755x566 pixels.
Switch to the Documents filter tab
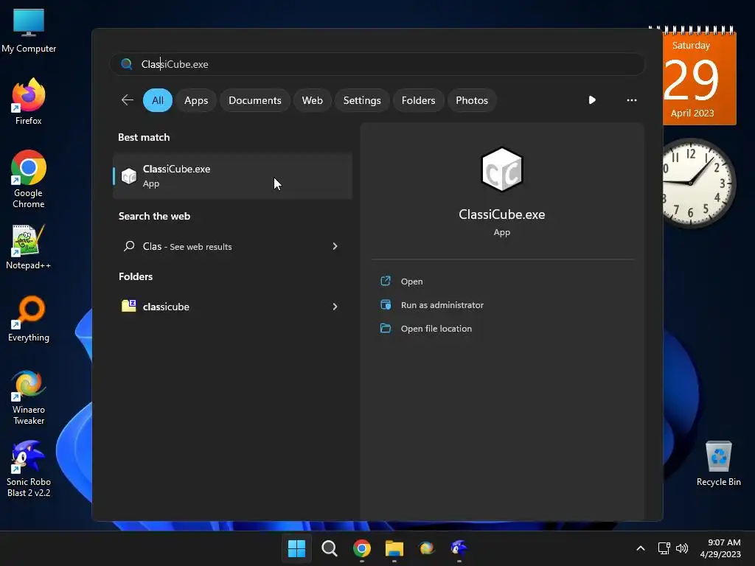[x=254, y=100]
